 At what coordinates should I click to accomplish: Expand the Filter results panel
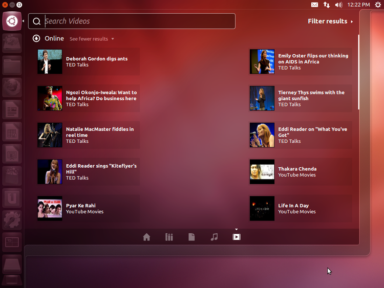pos(330,21)
